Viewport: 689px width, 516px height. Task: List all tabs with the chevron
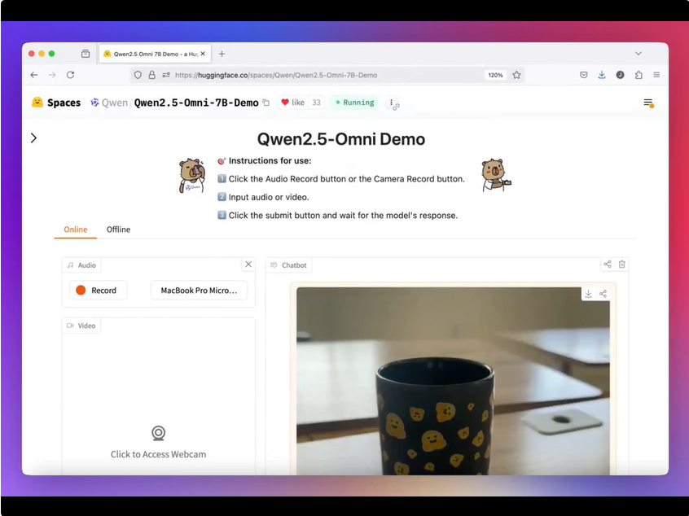click(x=639, y=54)
